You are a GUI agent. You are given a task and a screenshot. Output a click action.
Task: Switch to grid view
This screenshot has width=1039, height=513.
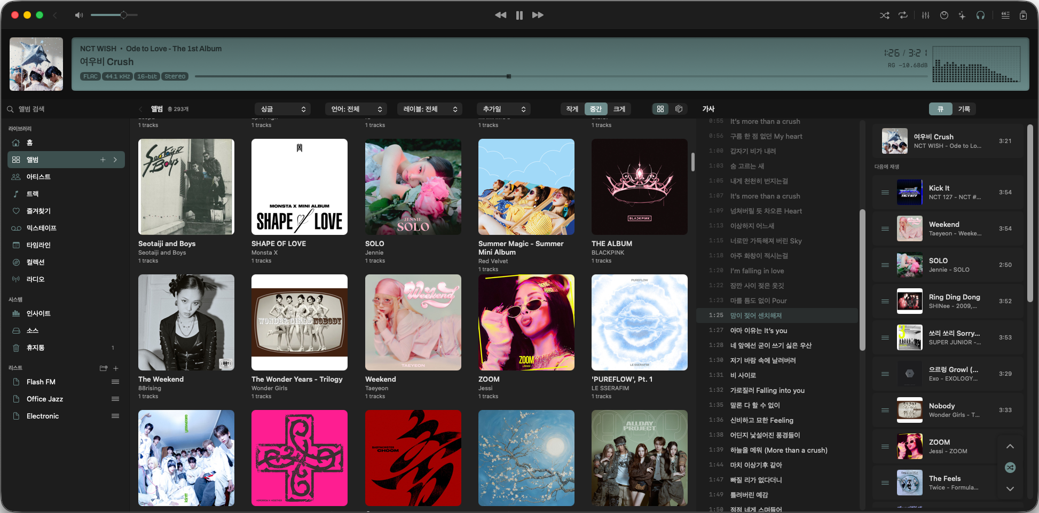click(660, 109)
